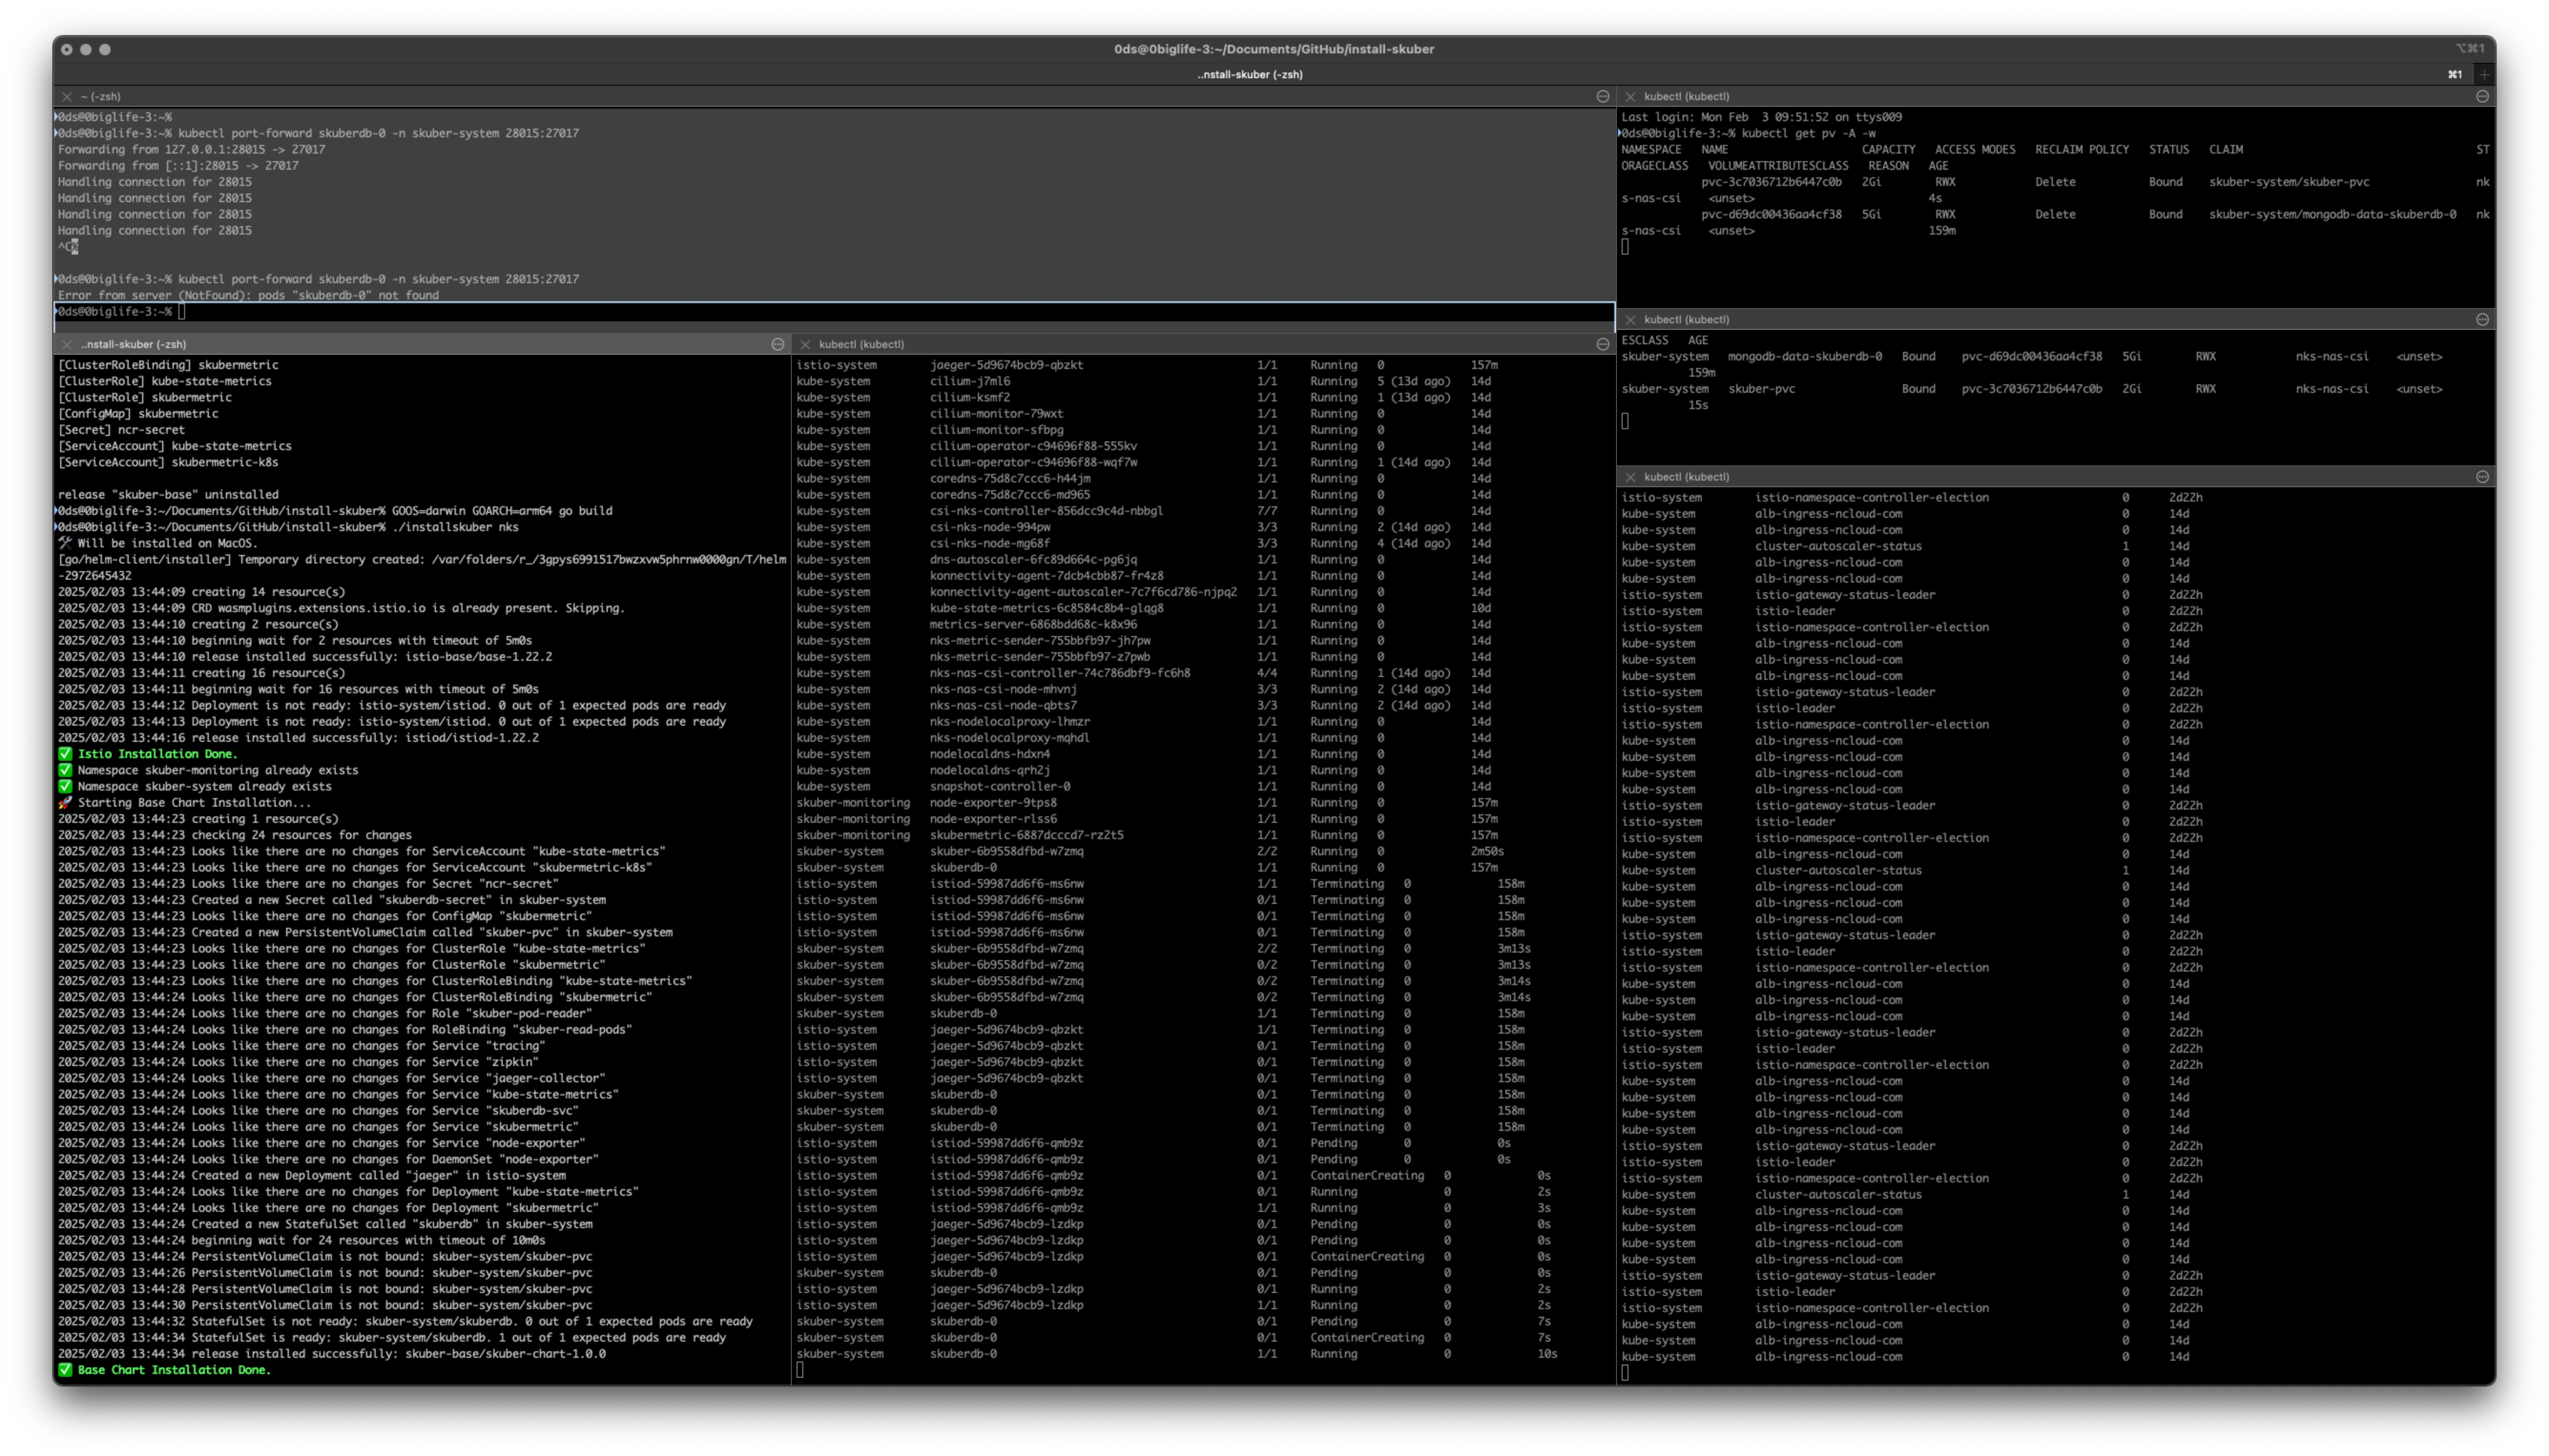The width and height of the screenshot is (2549, 1456).
Task: Close the kubectl get pv pane
Action: [x=1630, y=96]
